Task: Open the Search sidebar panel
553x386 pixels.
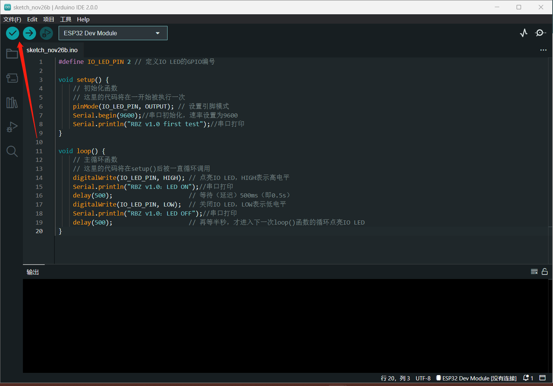Action: click(x=12, y=151)
